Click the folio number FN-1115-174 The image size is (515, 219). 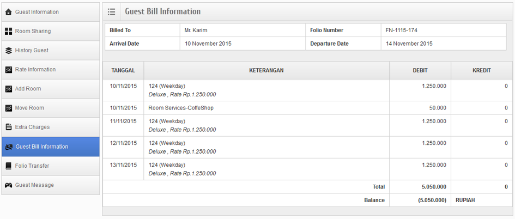click(x=401, y=31)
